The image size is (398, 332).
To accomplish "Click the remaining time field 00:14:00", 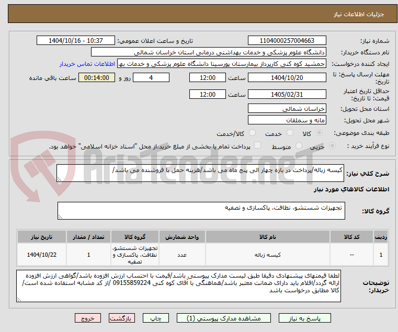I will point(96,78).
